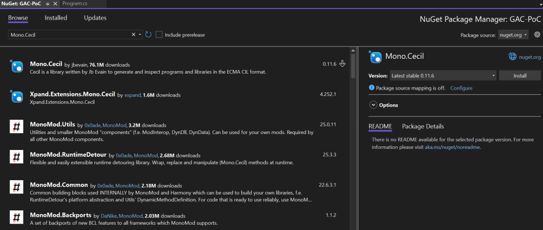Open the search history dropdown arrow
Viewport: 543px width, 230px height.
pyautogui.click(x=140, y=35)
